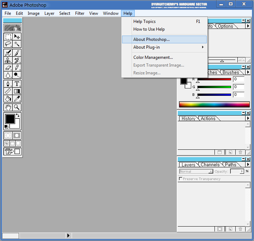Pick a color from spectrum bar
The width and height of the screenshot is (254, 241).
[214, 105]
